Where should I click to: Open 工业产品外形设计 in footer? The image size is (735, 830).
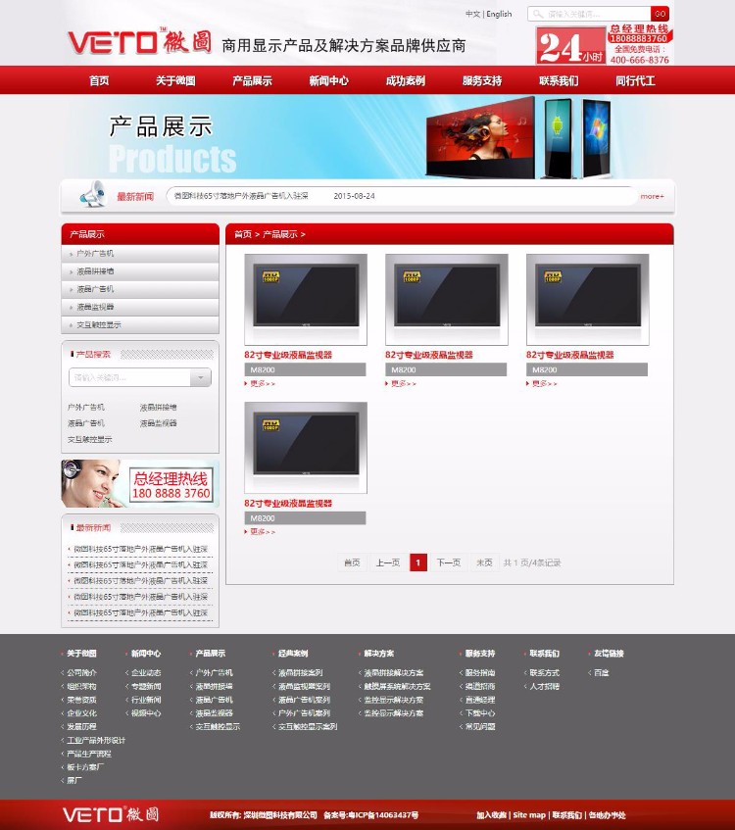[96, 740]
